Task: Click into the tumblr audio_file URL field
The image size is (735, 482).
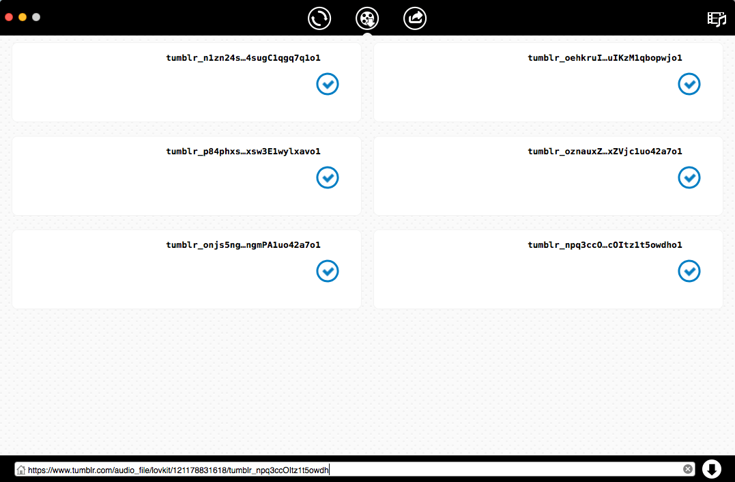Action: (x=354, y=469)
